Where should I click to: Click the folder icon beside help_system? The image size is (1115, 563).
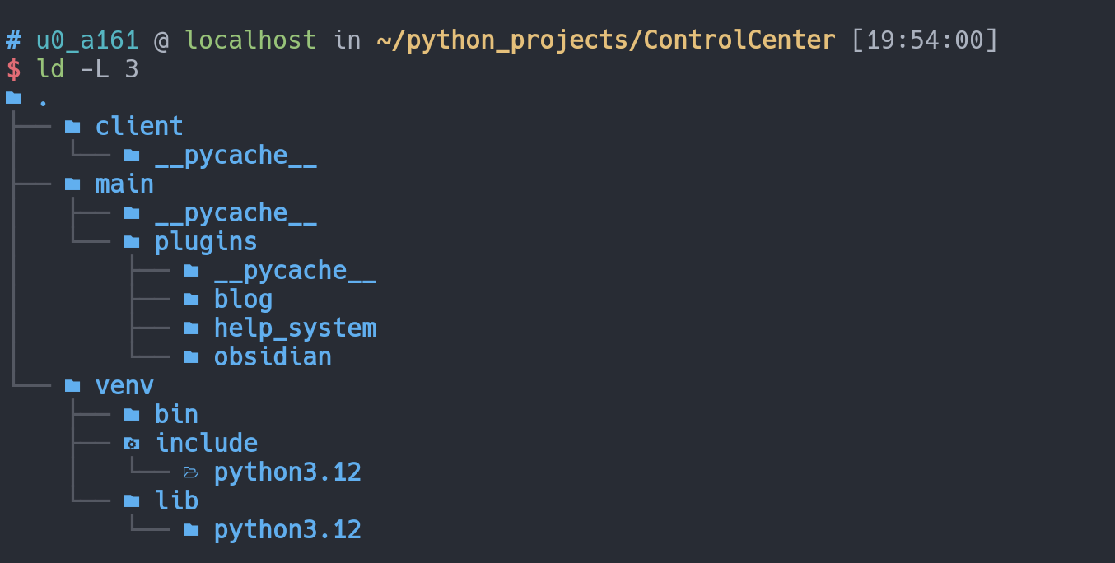191,328
